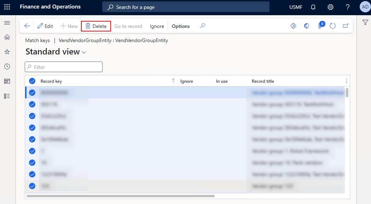Refresh the page with the circular arrow
The width and height of the screenshot is (371, 204).
333,26
